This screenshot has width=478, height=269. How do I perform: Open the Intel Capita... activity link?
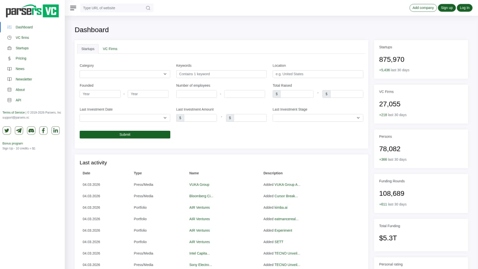(199, 253)
